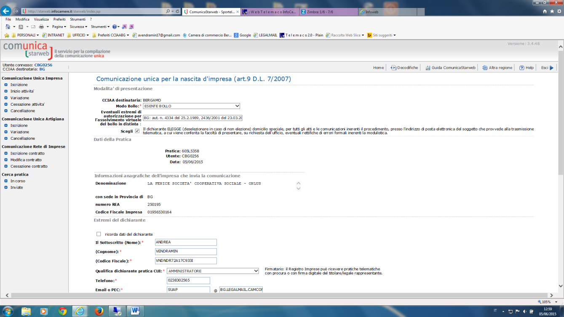Viewport: 564px width, 317px height.
Task: Open IE Tools gear icon top right
Action: click(x=559, y=11)
